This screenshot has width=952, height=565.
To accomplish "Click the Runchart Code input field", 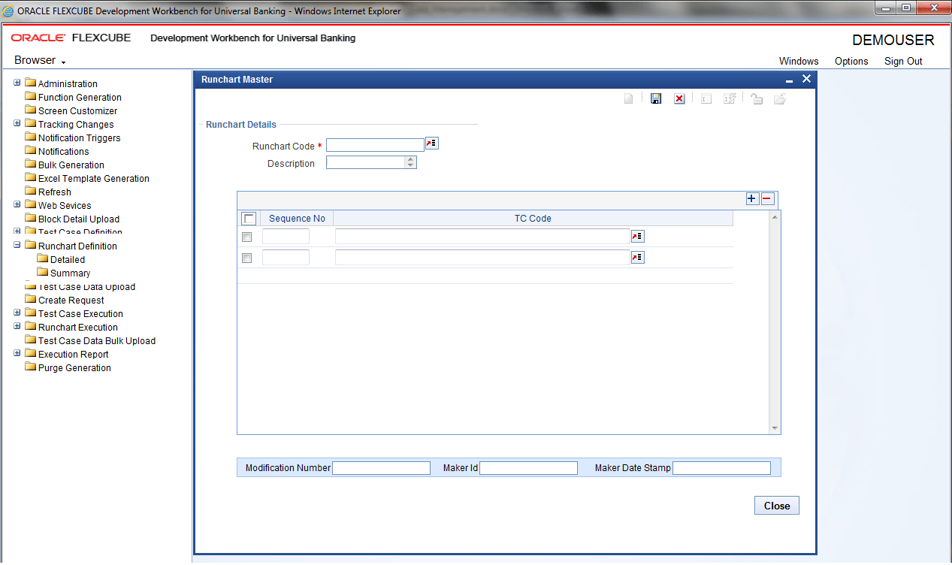I will [375, 145].
